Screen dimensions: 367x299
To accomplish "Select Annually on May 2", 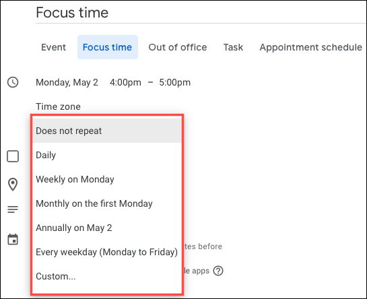I will [107, 228].
